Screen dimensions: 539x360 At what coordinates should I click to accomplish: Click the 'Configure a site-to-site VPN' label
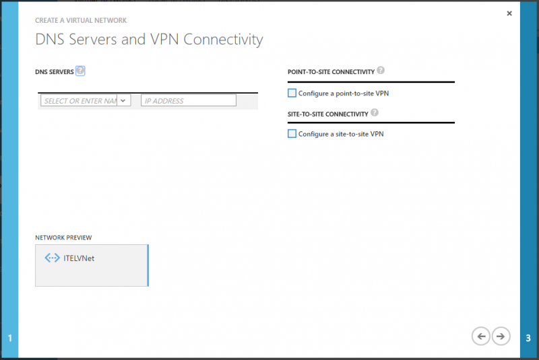[341, 134]
